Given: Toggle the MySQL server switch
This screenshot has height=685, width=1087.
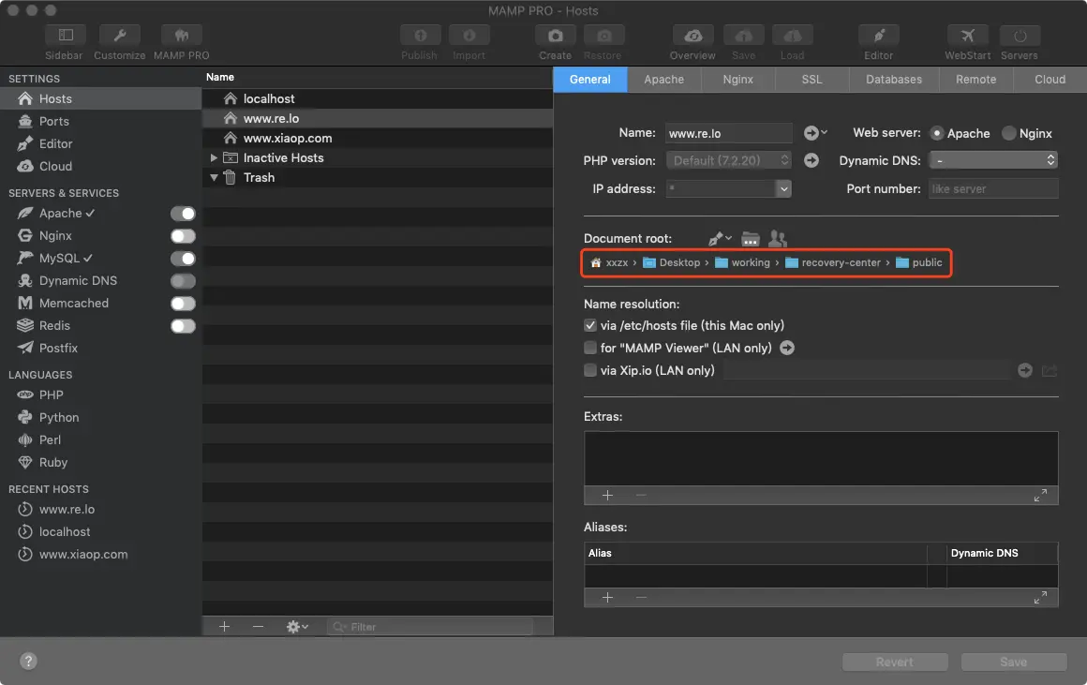Looking at the screenshot, I should 183,259.
